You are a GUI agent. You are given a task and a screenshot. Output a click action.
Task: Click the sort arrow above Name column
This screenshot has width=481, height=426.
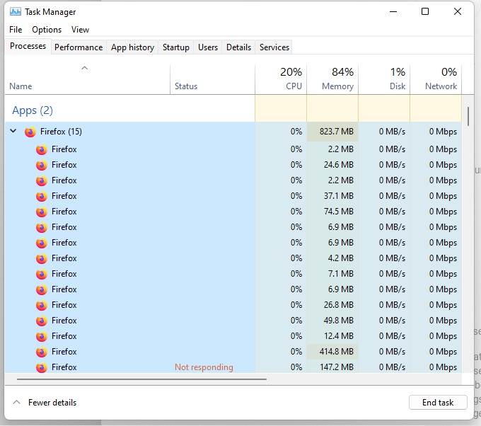coord(85,68)
